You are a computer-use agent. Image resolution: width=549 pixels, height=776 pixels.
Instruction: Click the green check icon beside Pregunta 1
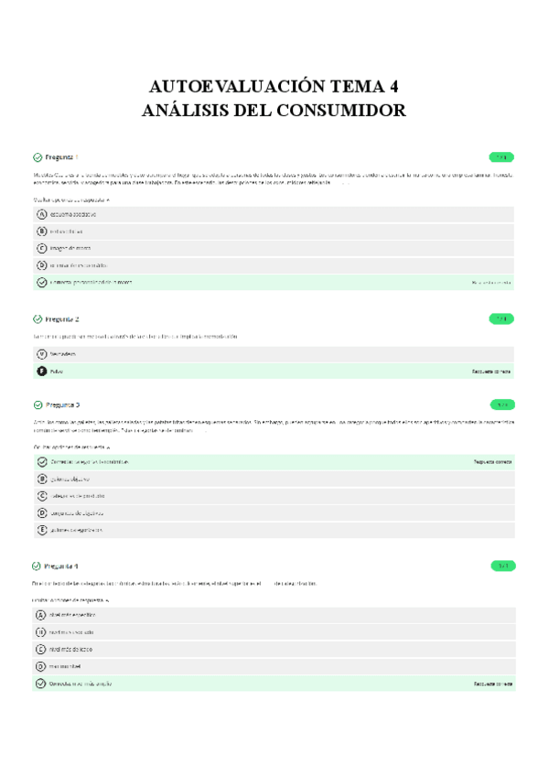pos(38,156)
